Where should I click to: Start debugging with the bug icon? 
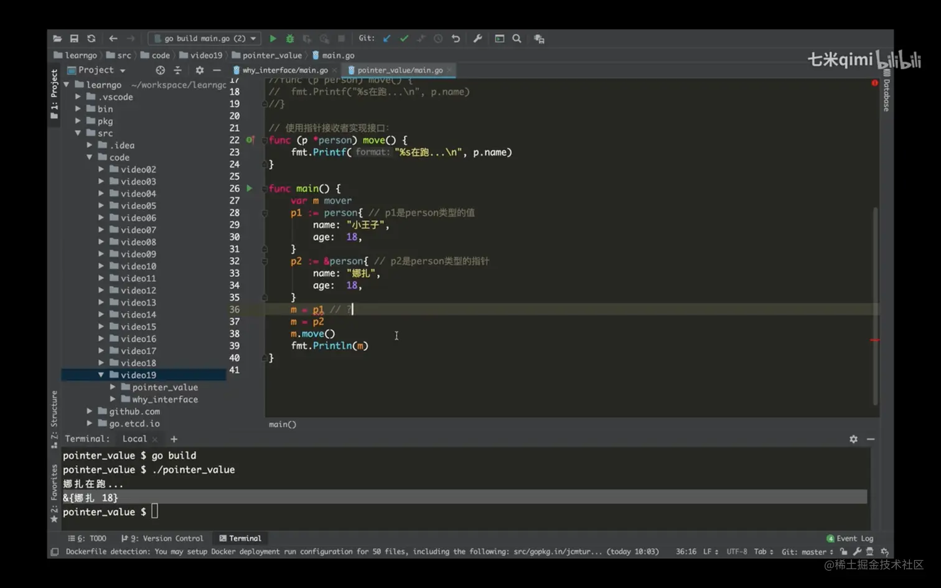(x=290, y=39)
